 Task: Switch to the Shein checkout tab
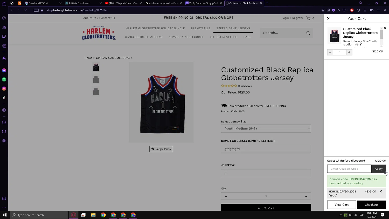(x=163, y=3)
